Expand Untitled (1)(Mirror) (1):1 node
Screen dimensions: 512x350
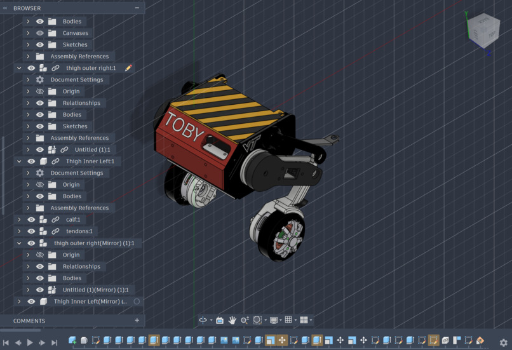pos(28,290)
